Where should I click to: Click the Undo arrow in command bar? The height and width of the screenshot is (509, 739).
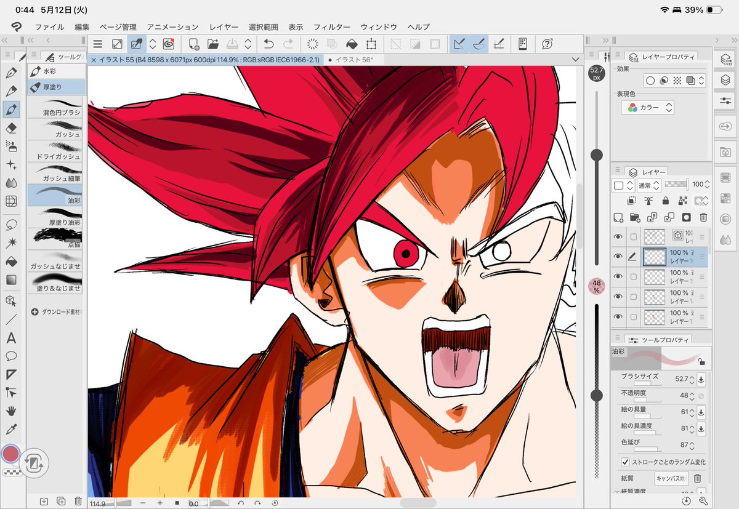(269, 44)
